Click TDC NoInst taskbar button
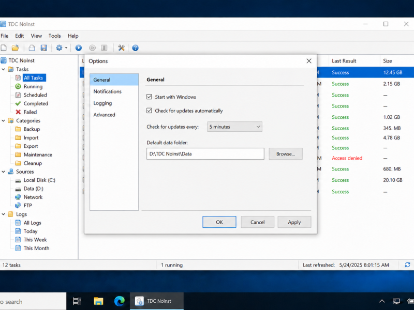 tap(157, 301)
